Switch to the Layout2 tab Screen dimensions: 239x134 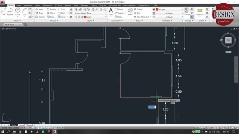click(x=30, y=125)
